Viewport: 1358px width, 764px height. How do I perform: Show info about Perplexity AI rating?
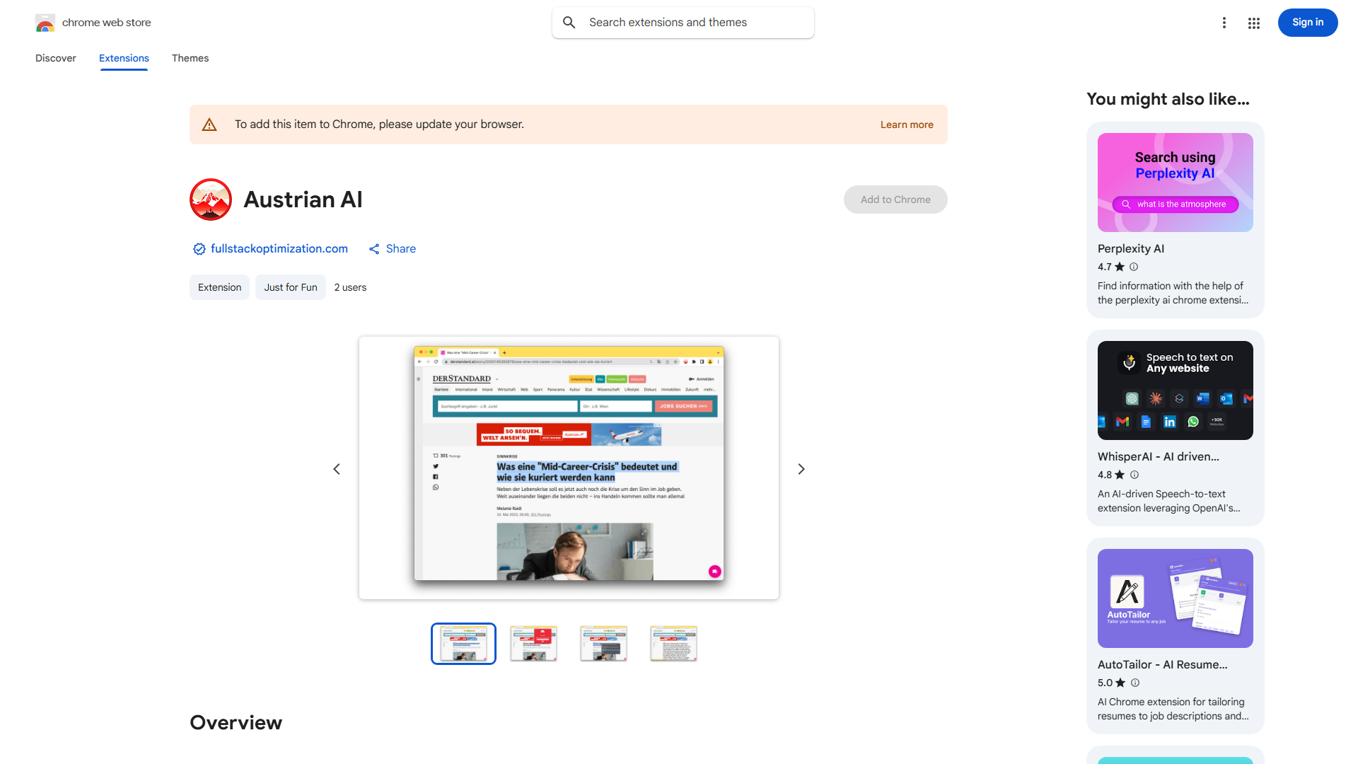tap(1134, 267)
